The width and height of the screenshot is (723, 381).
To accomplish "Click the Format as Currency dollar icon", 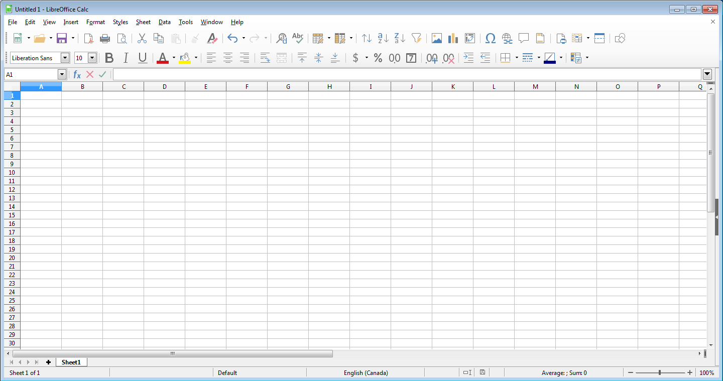I will pyautogui.click(x=355, y=58).
